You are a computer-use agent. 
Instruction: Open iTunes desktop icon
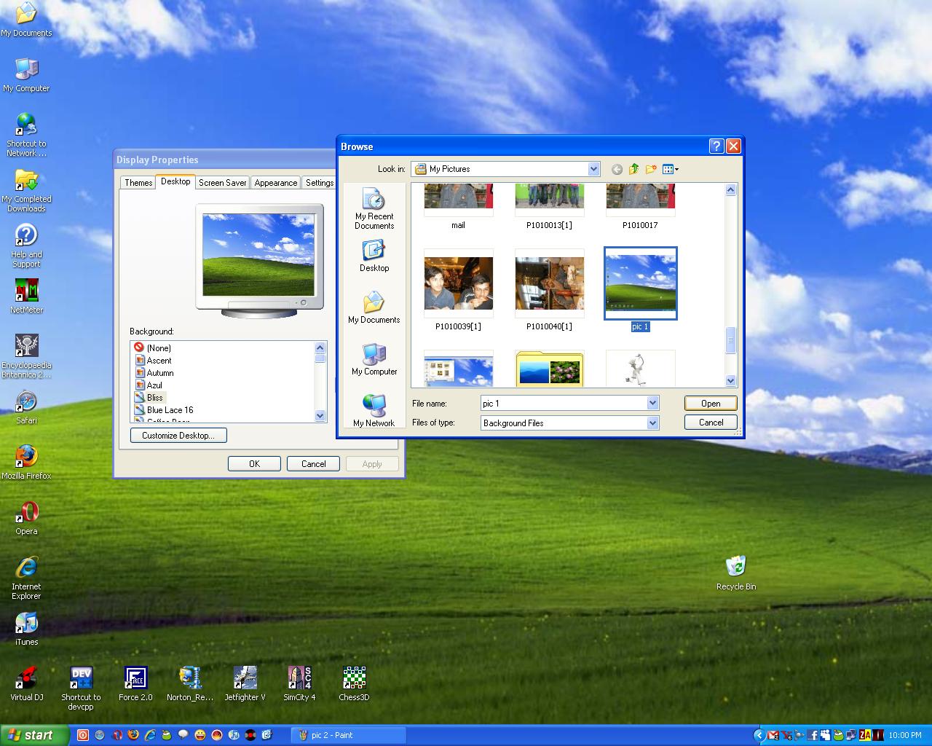26,629
